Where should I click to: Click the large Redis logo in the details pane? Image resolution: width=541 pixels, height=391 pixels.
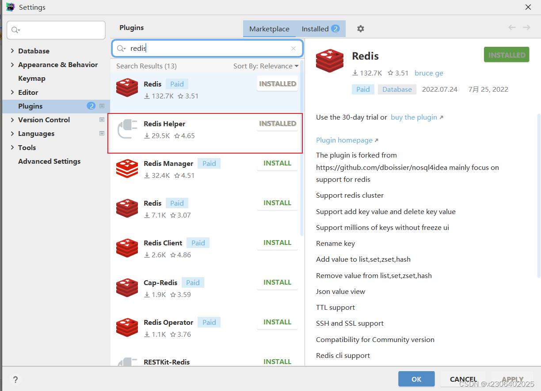pyautogui.click(x=330, y=60)
